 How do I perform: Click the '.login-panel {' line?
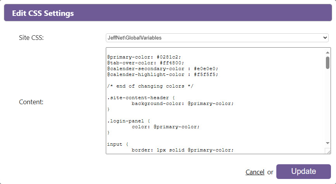click(x=129, y=121)
